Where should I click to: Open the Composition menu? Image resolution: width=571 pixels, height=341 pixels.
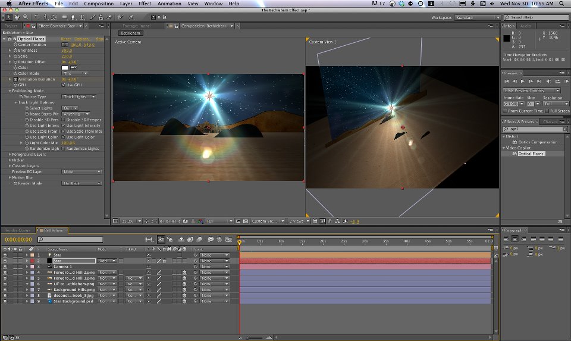(x=99, y=4)
